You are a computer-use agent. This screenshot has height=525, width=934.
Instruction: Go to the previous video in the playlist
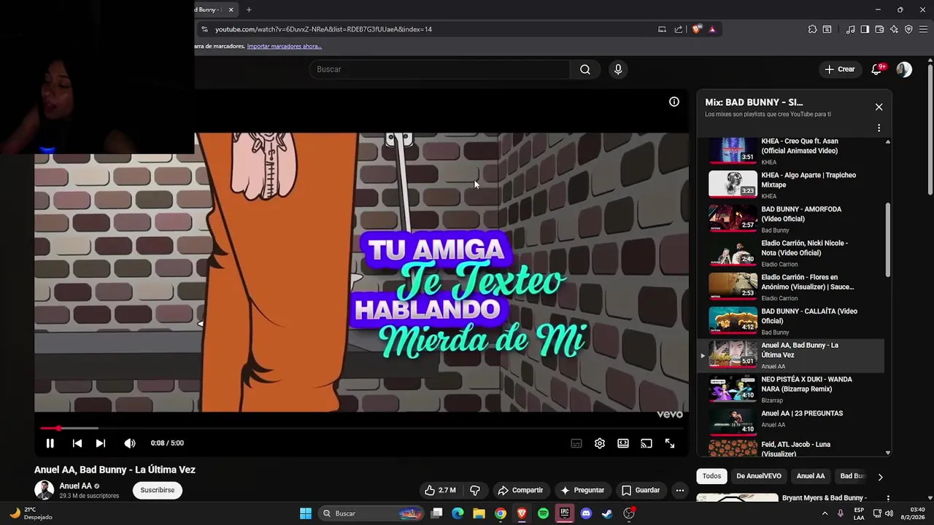click(77, 443)
